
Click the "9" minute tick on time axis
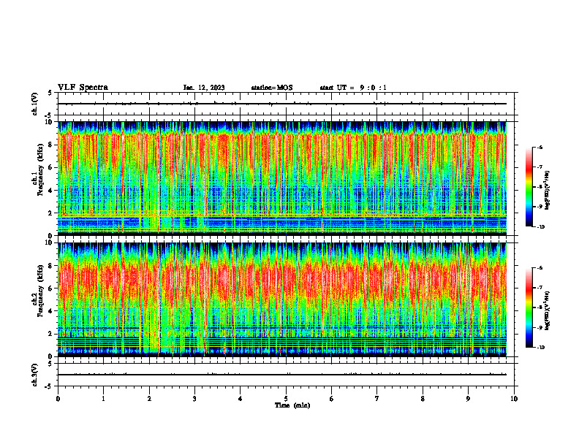[x=468, y=399]
